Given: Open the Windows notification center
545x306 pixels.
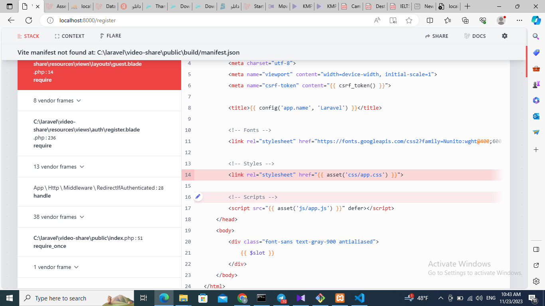Looking at the screenshot, I should coord(533,298).
